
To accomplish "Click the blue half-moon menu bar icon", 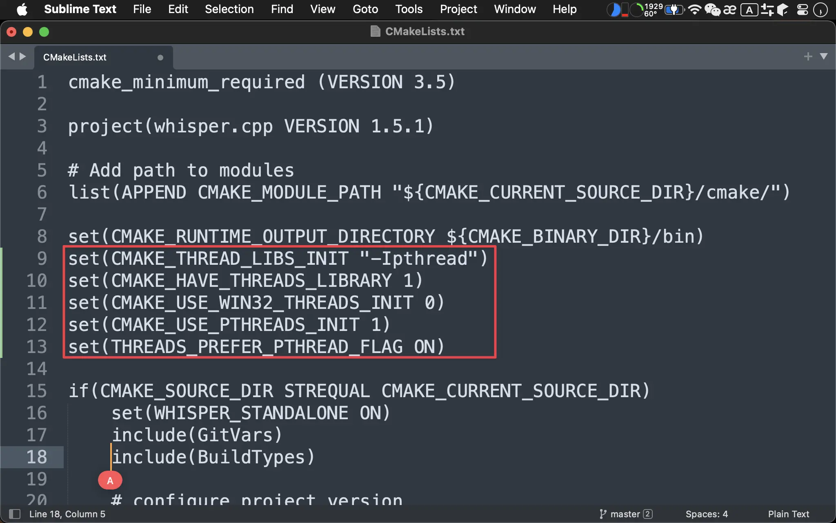I will pos(614,9).
